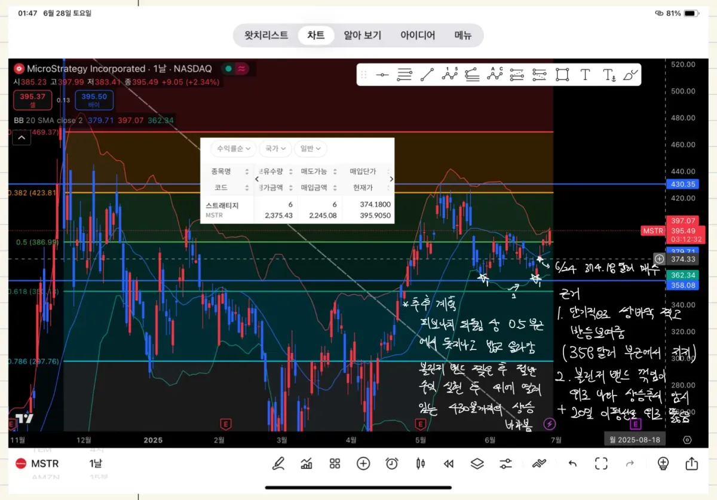
Task: Select the short position tool
Action: pos(539,75)
